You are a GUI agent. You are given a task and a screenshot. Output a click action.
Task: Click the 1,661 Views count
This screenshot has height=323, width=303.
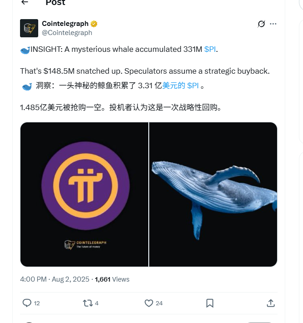112,279
